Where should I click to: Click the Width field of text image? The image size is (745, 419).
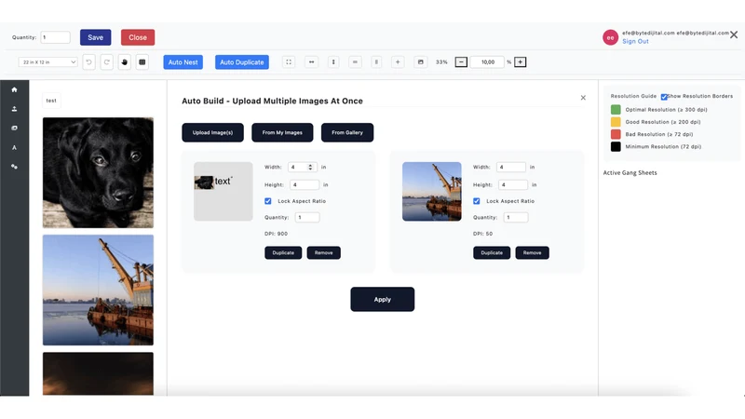coord(302,167)
